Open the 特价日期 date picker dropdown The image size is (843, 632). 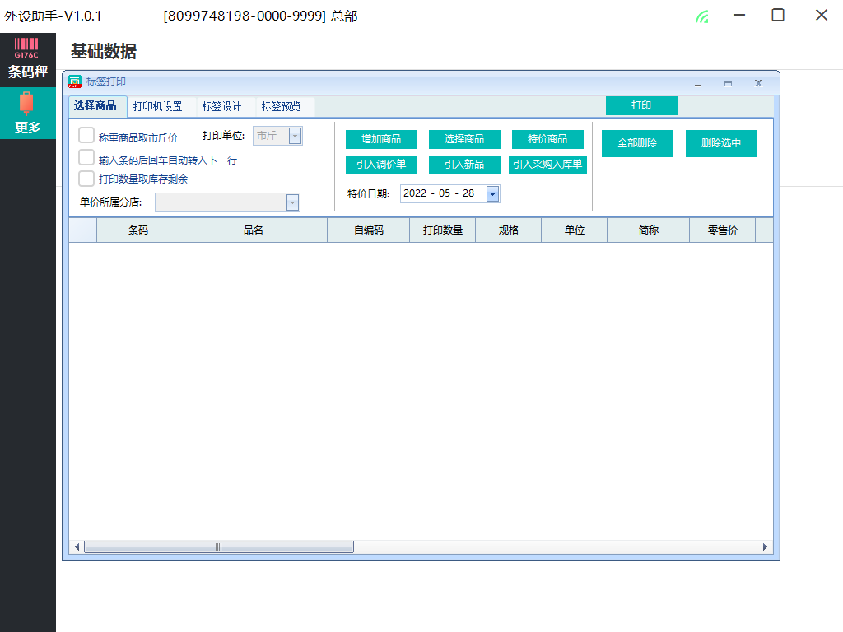coord(492,194)
